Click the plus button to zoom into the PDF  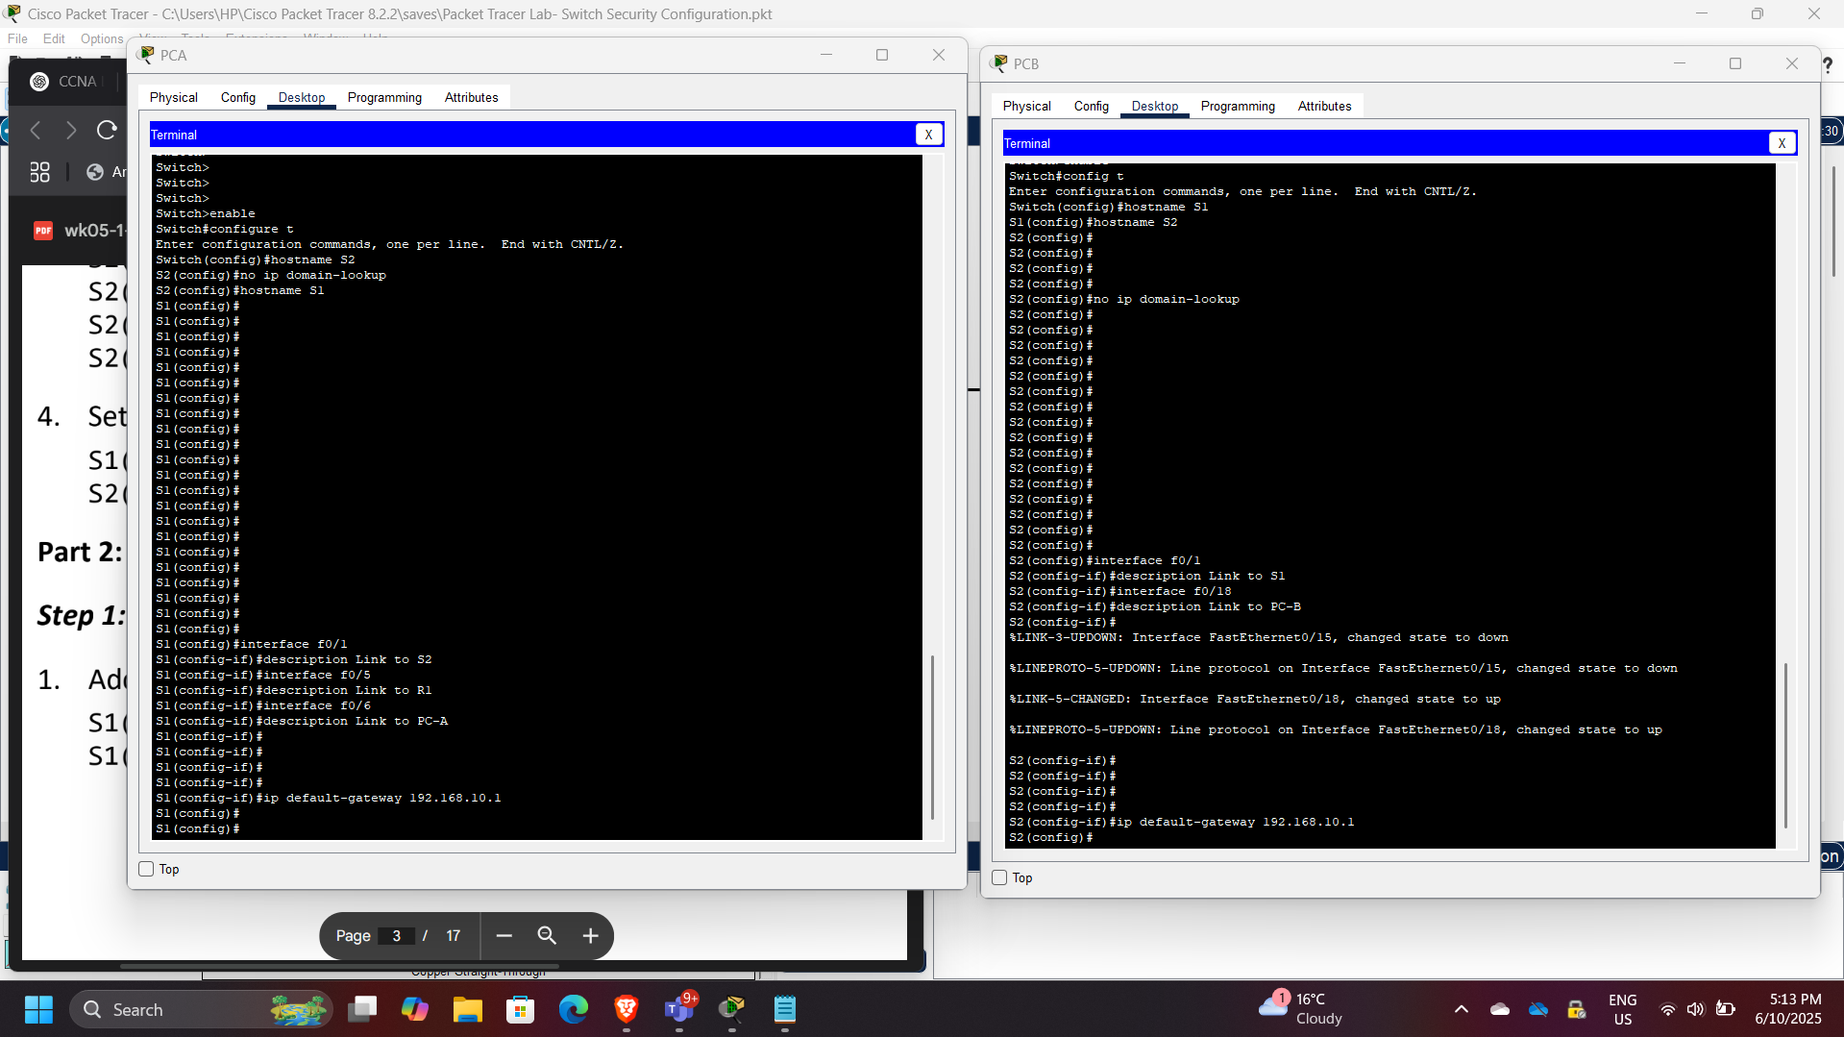(589, 935)
